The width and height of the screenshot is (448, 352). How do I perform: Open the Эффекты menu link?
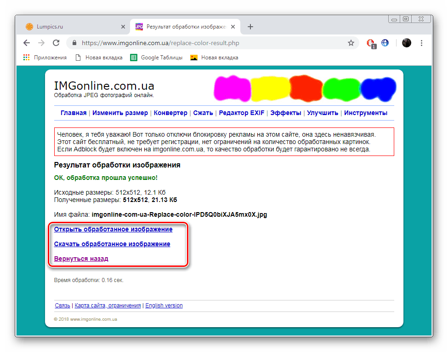tap(285, 113)
